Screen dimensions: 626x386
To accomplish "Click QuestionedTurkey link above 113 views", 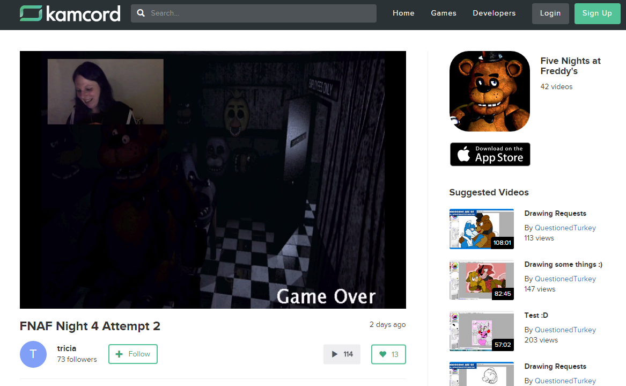I will 565,228.
